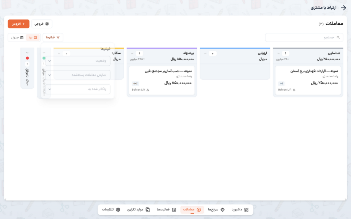Click the search magnifier icon
The width and height of the screenshot is (351, 219).
pyautogui.click(x=338, y=38)
